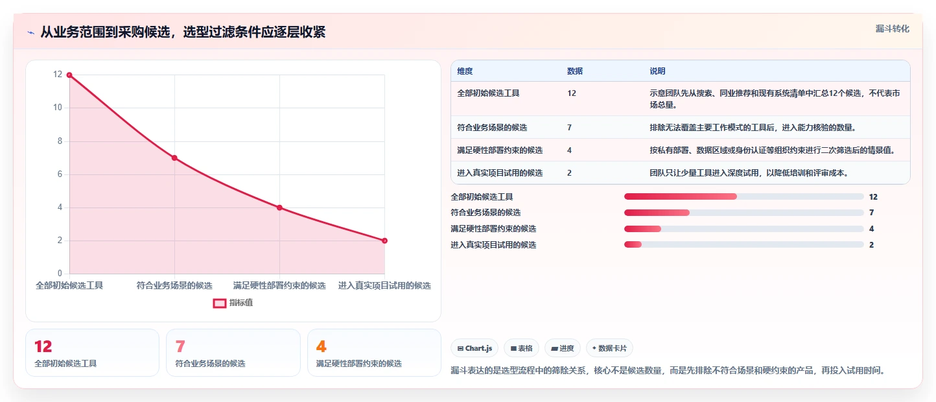The width and height of the screenshot is (936, 402).
Task: Click the 指标值 legend label
Action: [241, 303]
